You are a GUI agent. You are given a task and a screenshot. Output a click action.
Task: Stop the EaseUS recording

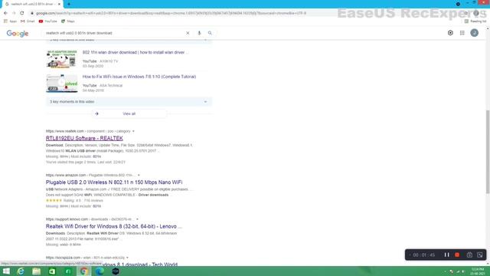457,255
